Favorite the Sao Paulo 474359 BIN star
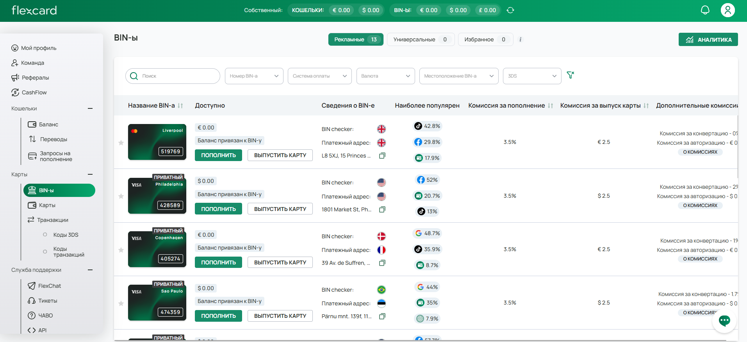Screen dimensions: 747x342 121,303
